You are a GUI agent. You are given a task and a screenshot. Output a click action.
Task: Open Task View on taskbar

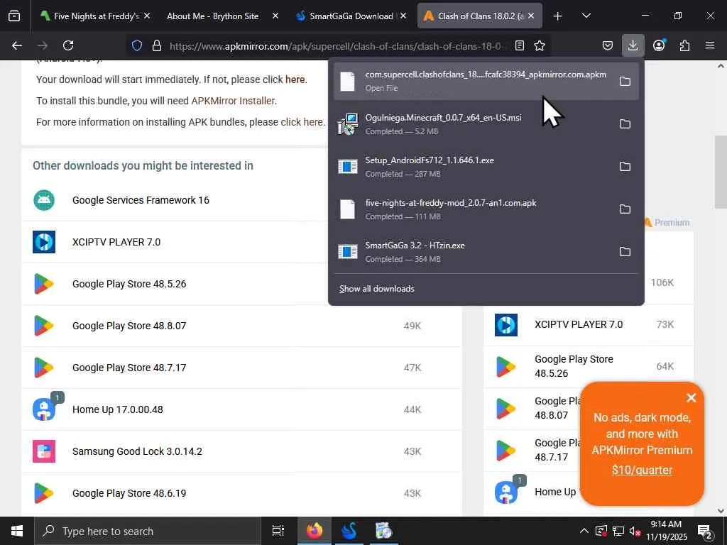coord(278,531)
